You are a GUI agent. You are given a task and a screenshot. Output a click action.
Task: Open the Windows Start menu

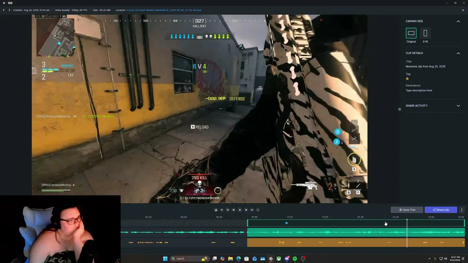click(x=165, y=259)
